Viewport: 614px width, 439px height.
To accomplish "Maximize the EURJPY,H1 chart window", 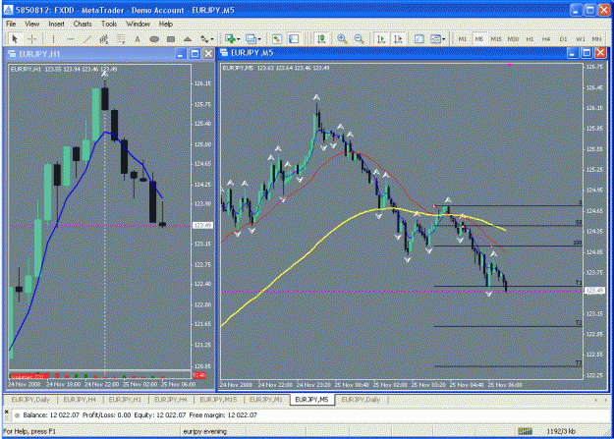I will (195, 54).
